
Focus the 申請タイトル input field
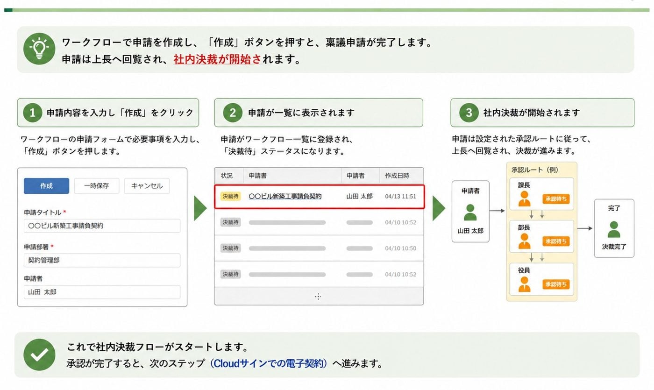click(102, 226)
